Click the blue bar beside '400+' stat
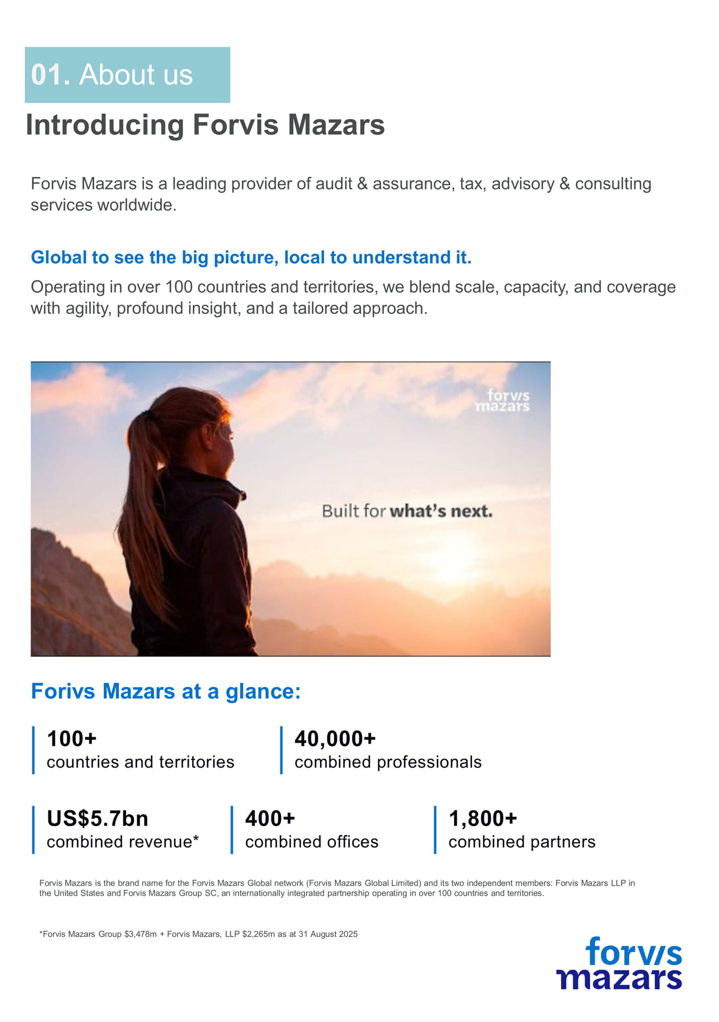This screenshot has width=719, height=1022. pos(232,830)
